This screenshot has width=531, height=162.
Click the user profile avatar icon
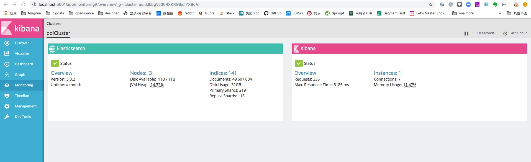[516, 4]
